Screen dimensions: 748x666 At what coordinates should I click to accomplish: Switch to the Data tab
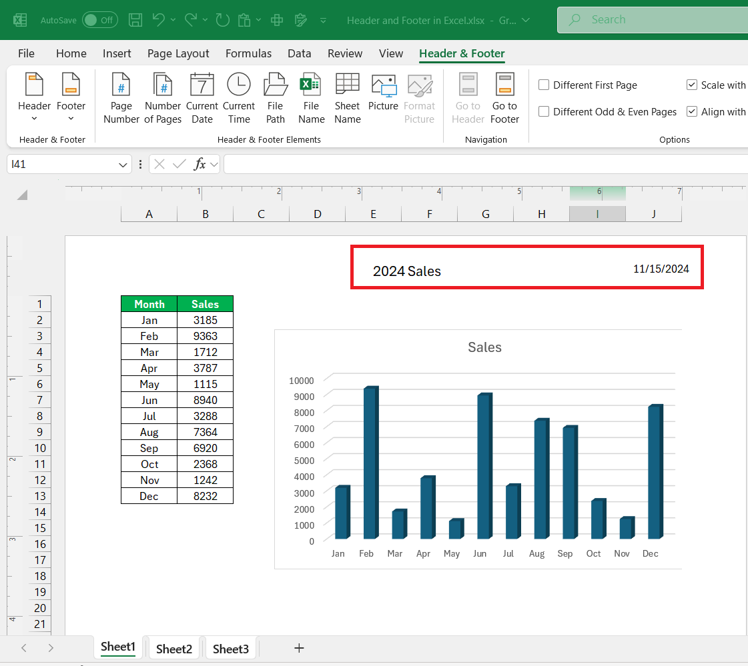coord(299,53)
